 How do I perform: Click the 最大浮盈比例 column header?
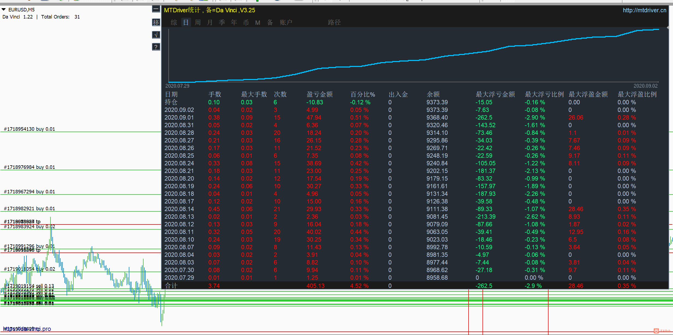[637, 94]
